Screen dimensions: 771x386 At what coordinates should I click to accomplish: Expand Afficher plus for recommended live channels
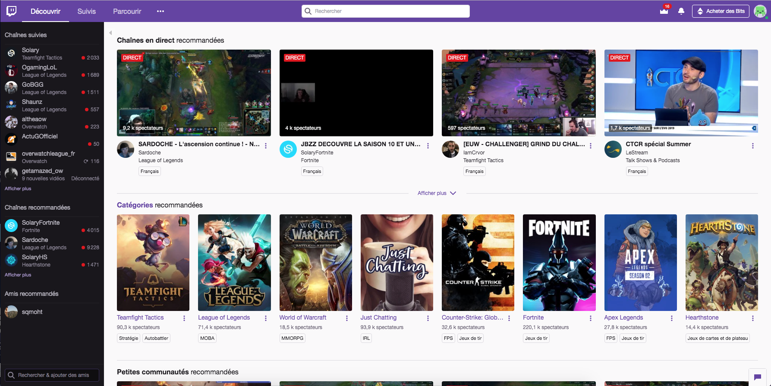point(436,193)
